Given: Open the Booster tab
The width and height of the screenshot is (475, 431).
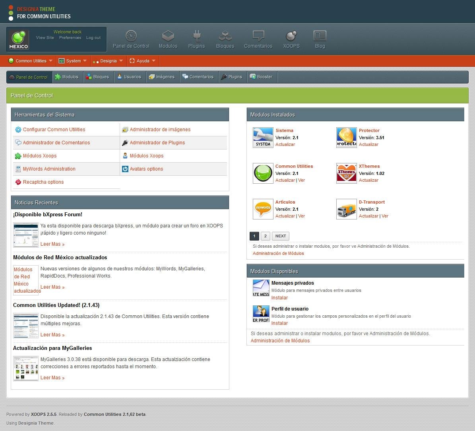Looking at the screenshot, I should [262, 77].
